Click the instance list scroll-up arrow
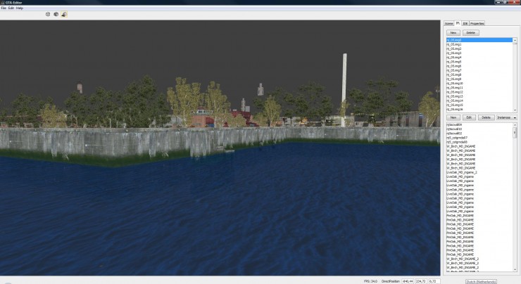The width and height of the screenshot is (521, 284). 515,124
